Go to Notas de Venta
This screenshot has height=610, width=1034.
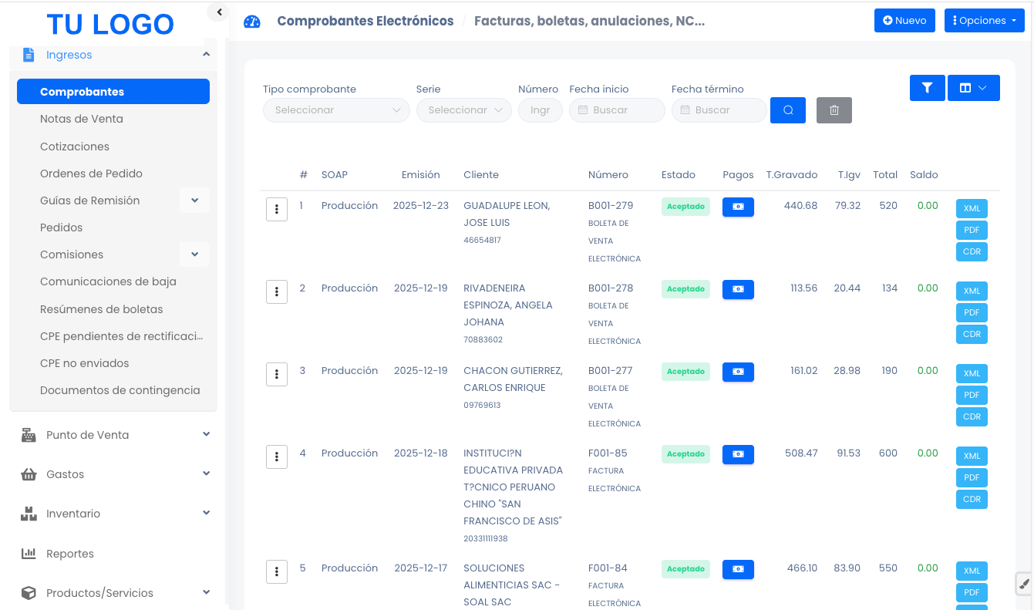coord(82,119)
